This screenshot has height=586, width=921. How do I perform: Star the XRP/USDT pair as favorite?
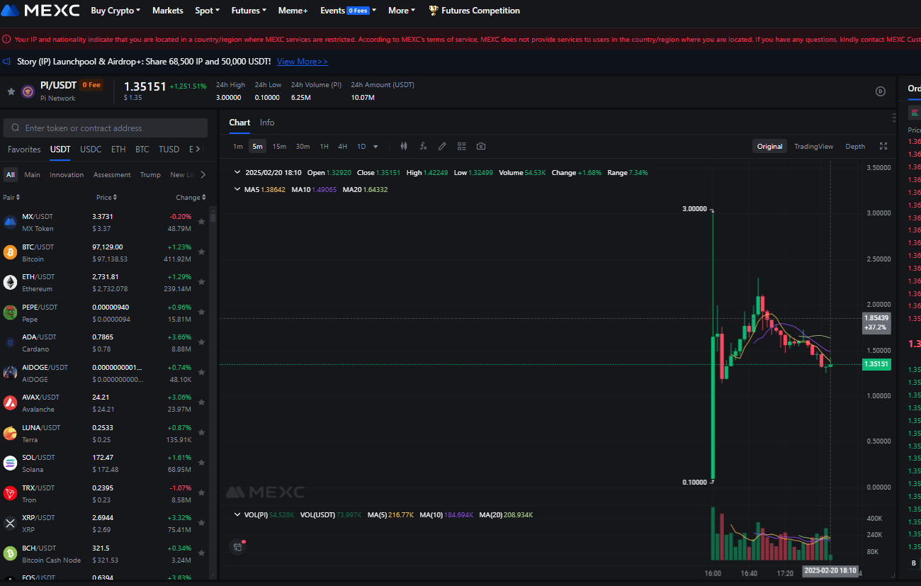[201, 523]
